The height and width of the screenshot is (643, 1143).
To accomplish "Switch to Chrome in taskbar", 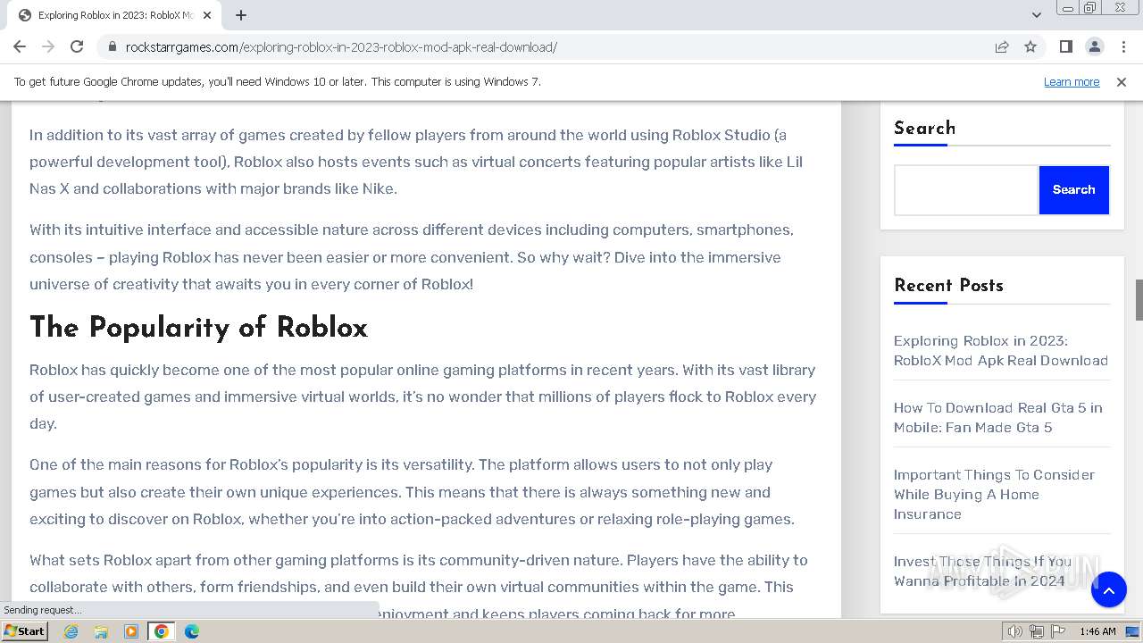I will tap(162, 630).
